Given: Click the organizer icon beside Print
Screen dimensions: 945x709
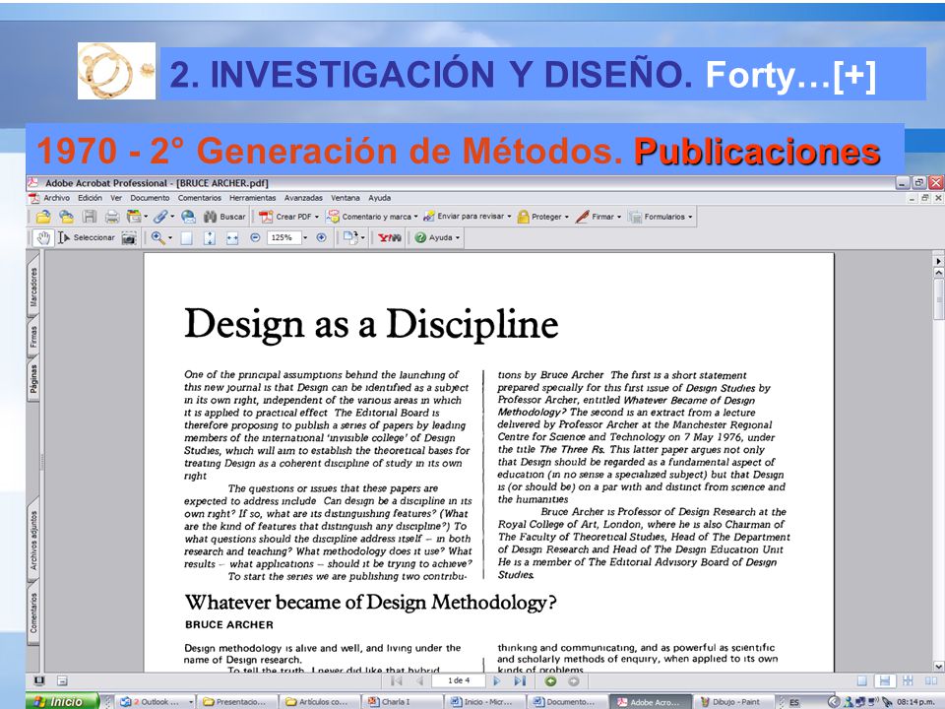Looking at the screenshot, I should click(137, 217).
